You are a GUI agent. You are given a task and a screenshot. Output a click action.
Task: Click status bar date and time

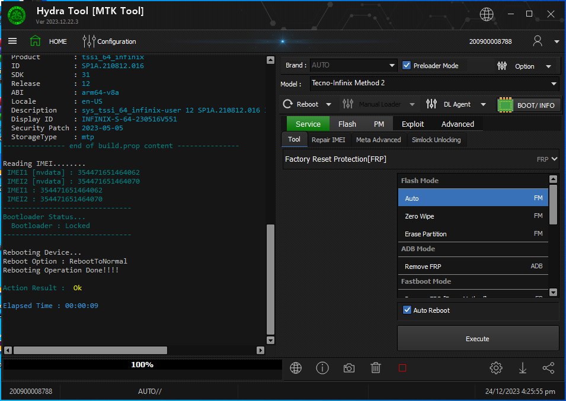(520, 392)
